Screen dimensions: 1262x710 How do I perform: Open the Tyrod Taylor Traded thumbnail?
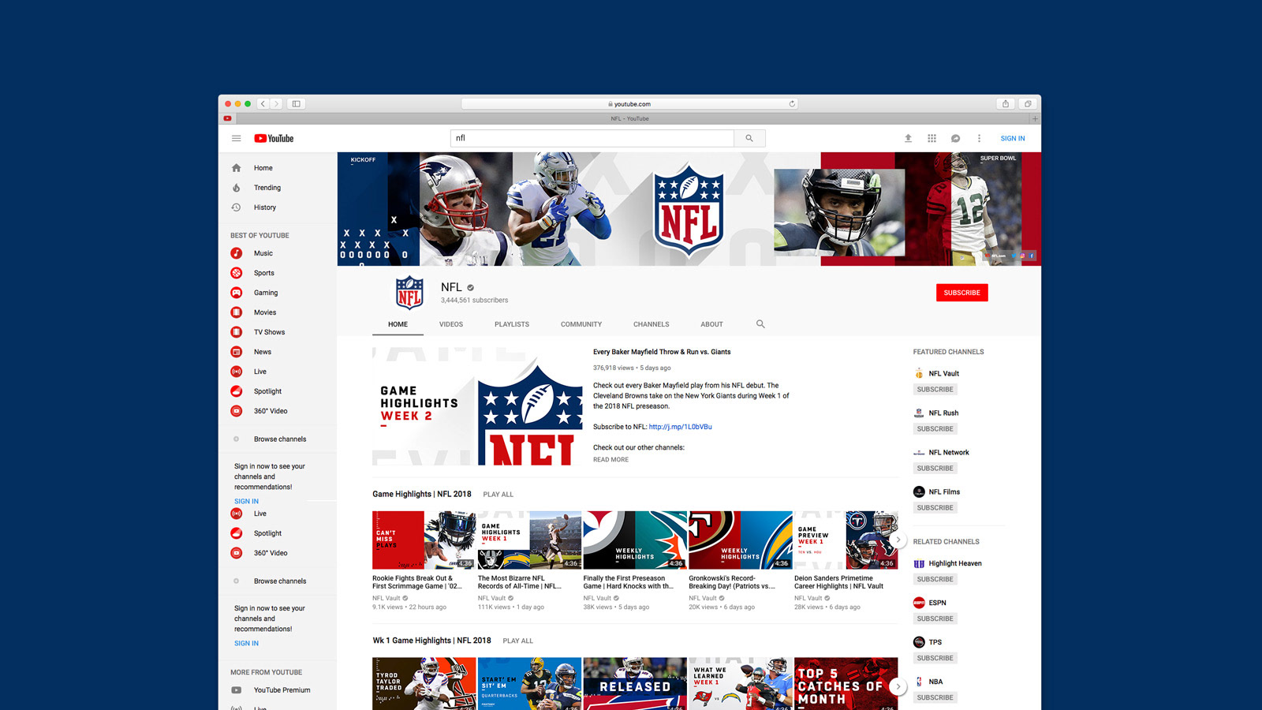click(x=424, y=684)
